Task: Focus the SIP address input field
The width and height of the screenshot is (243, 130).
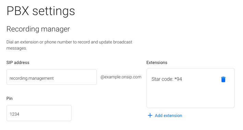Action: point(52,77)
